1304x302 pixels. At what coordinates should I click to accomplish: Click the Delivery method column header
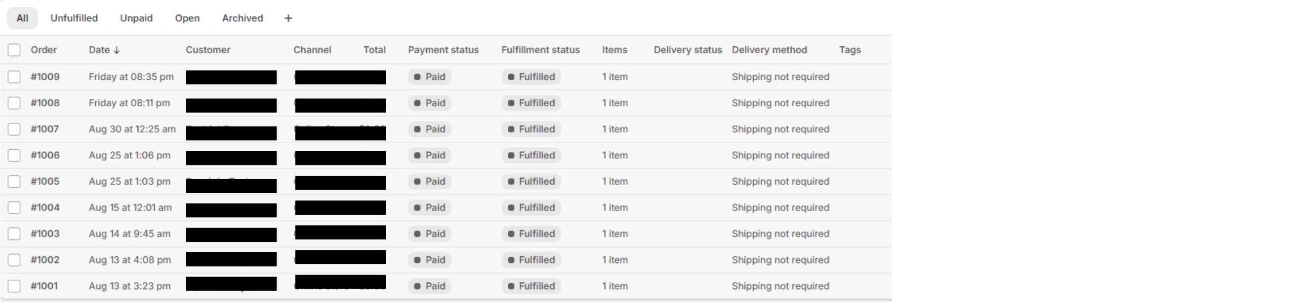[769, 50]
